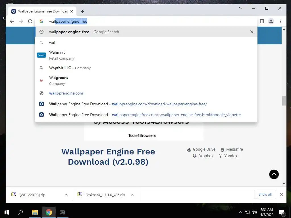Click Chrome icon in the taskbar
The width and height of the screenshot is (291, 218).
pos(49,212)
